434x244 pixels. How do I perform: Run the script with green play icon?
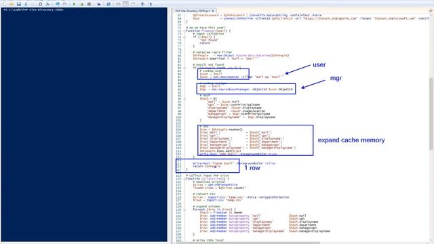click(74, 4)
